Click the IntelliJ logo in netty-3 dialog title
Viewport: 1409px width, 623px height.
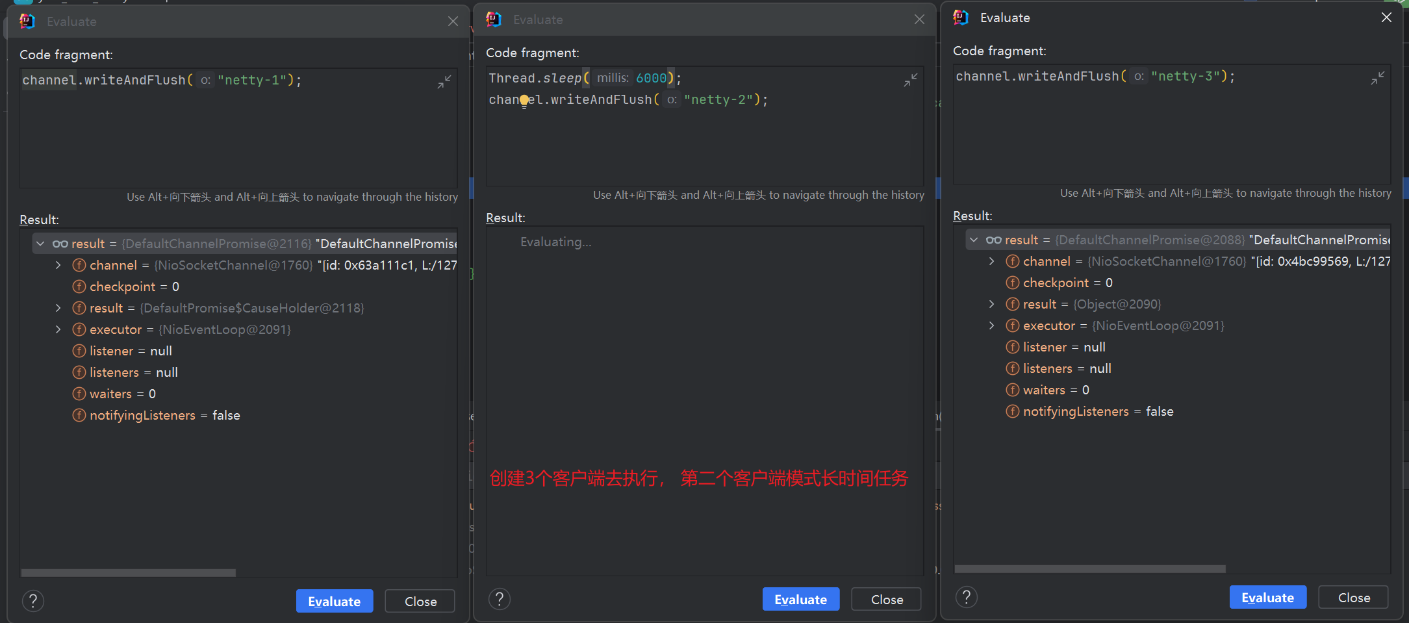tap(961, 18)
